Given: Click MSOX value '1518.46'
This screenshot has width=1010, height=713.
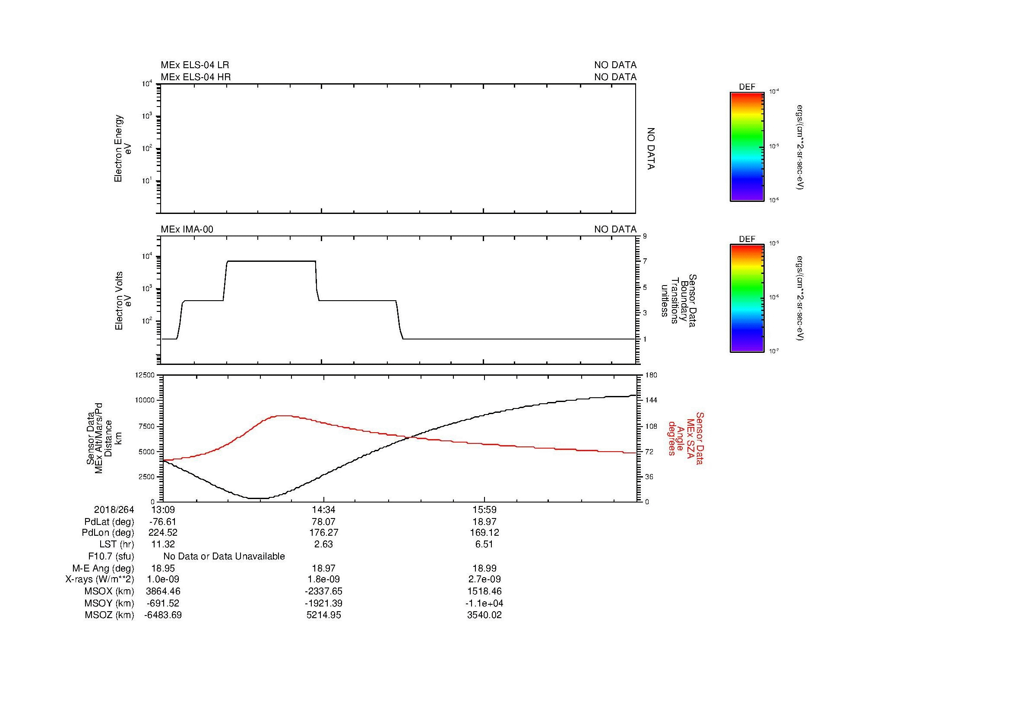Looking at the screenshot, I should (x=484, y=591).
